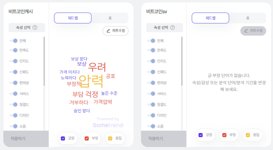Click help icon beside 비트코인캐시 속성 선택
273x150 pixels.
tap(35, 28)
